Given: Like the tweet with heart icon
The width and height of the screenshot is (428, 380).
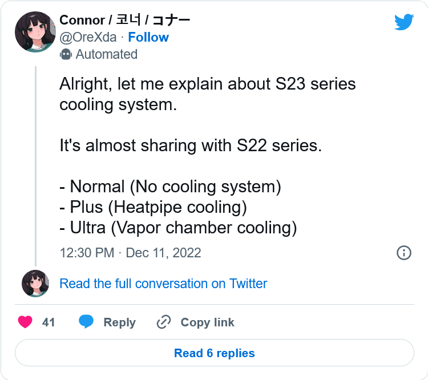Looking at the screenshot, I should point(25,322).
